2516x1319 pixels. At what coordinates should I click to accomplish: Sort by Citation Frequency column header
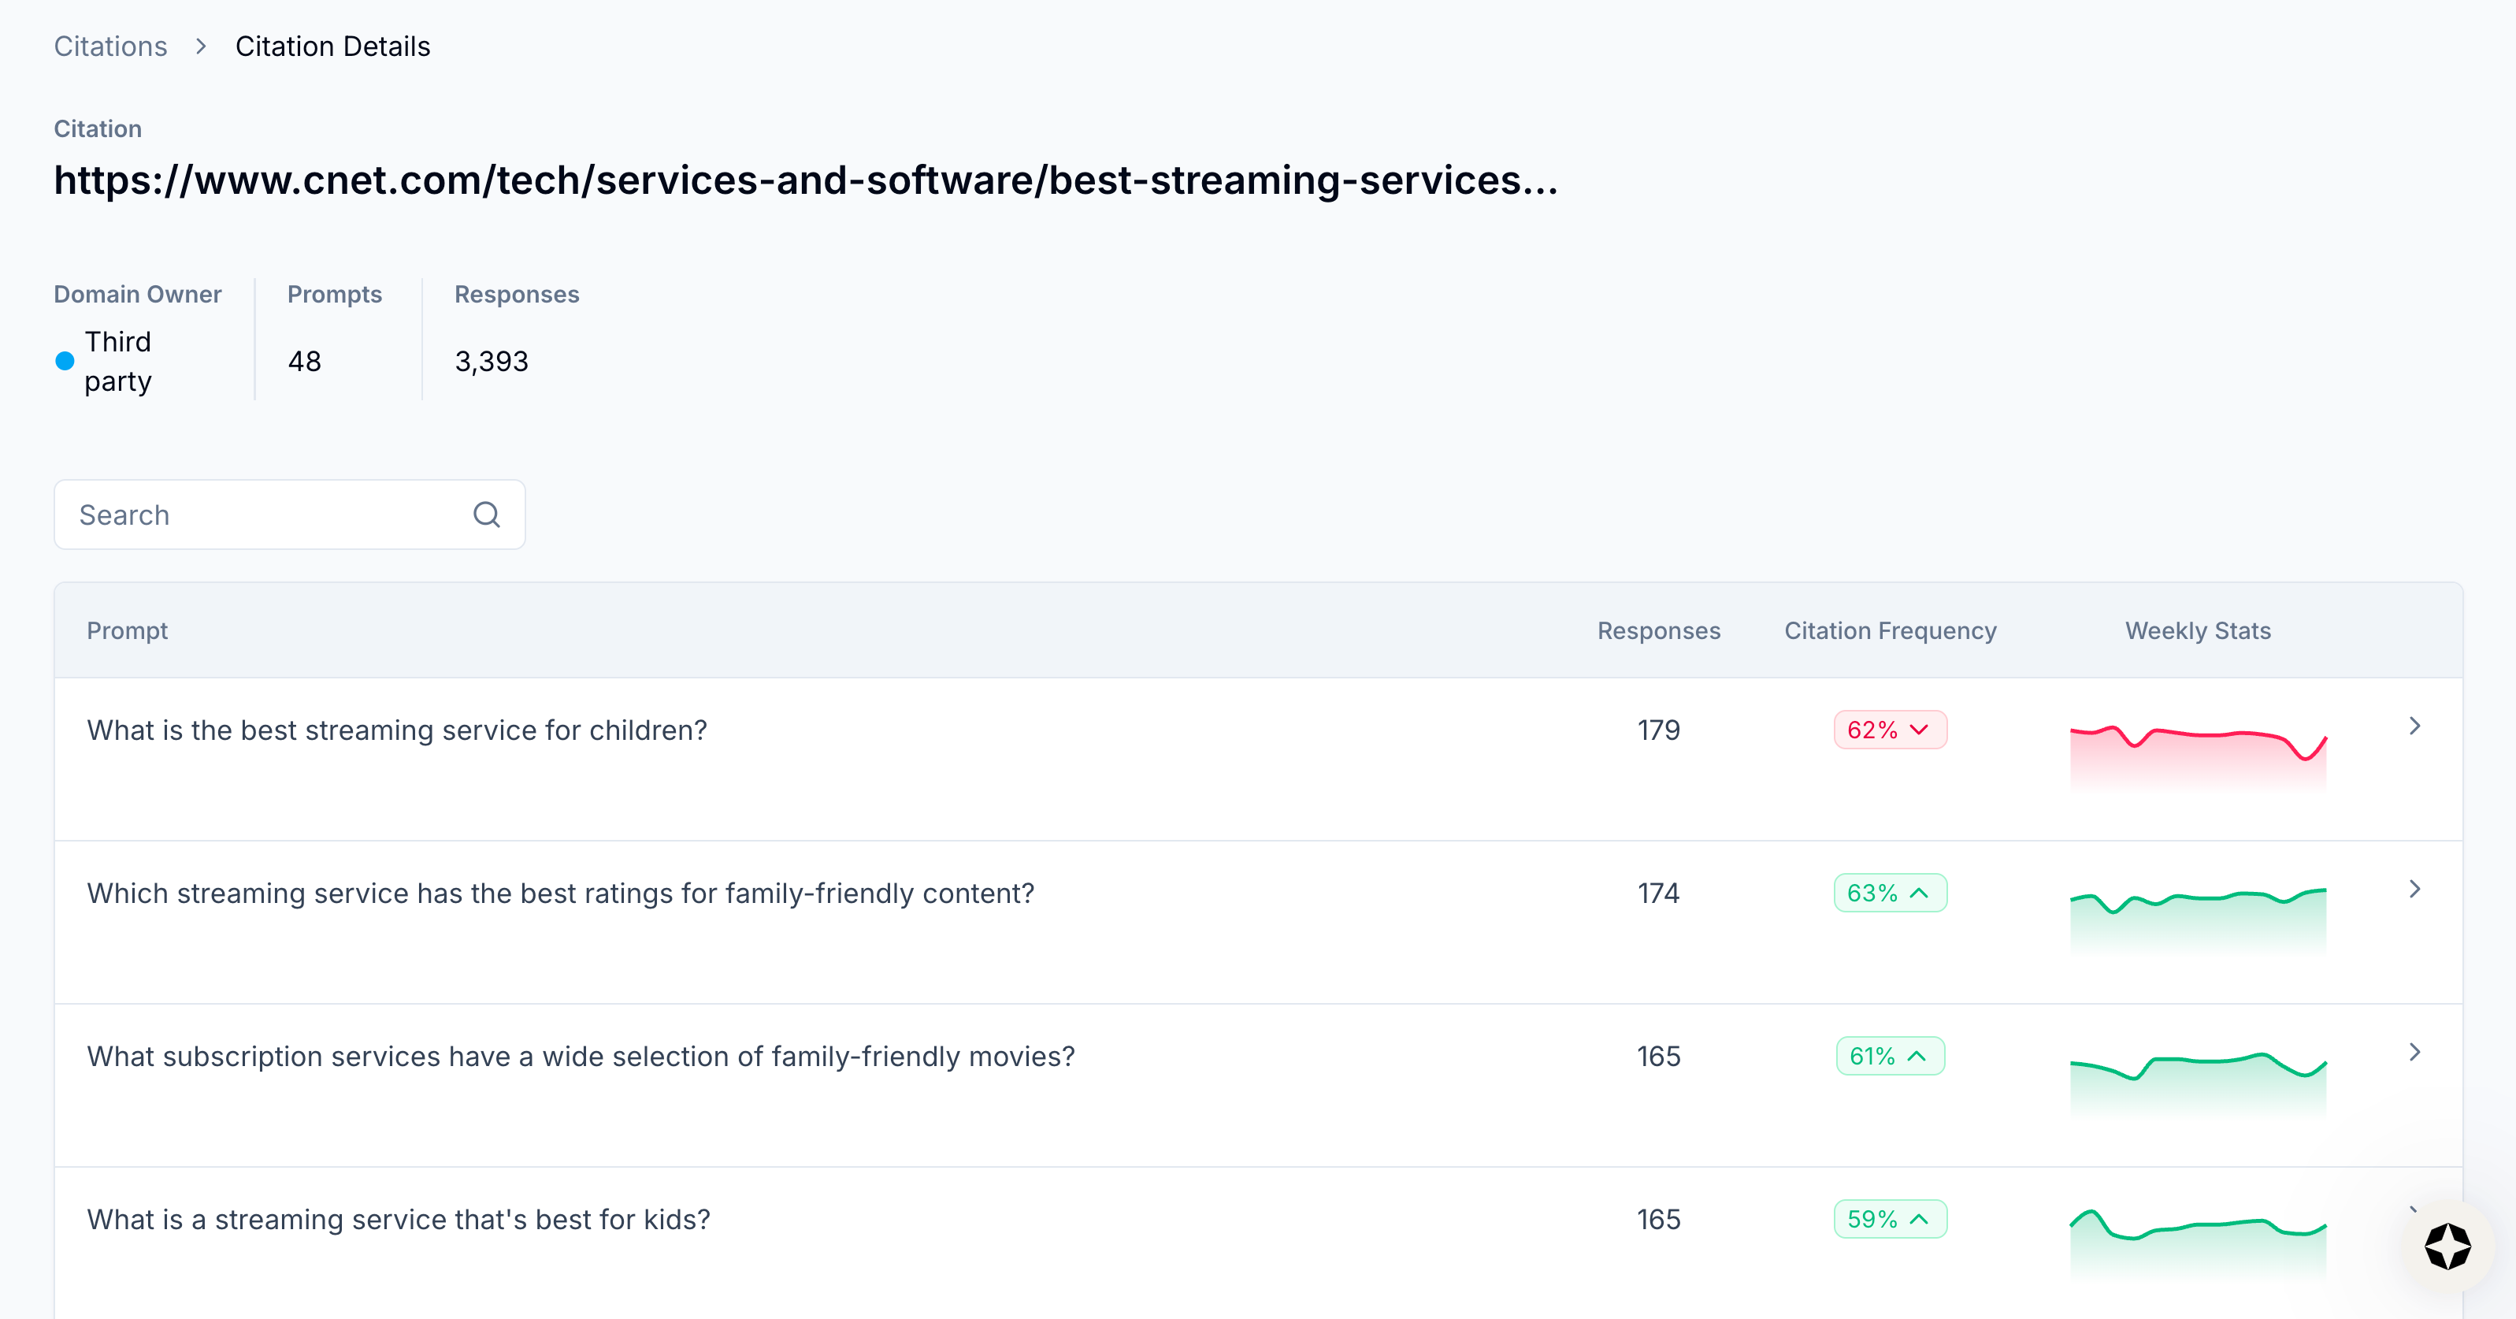point(1889,631)
